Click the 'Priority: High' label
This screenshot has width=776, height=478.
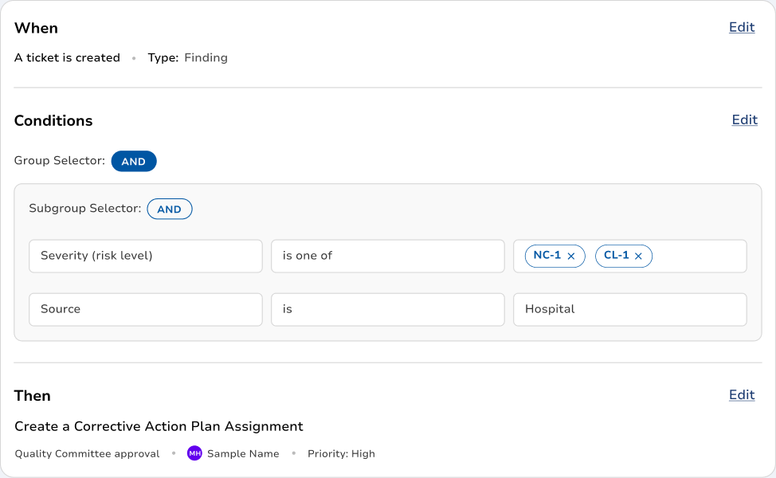(341, 454)
